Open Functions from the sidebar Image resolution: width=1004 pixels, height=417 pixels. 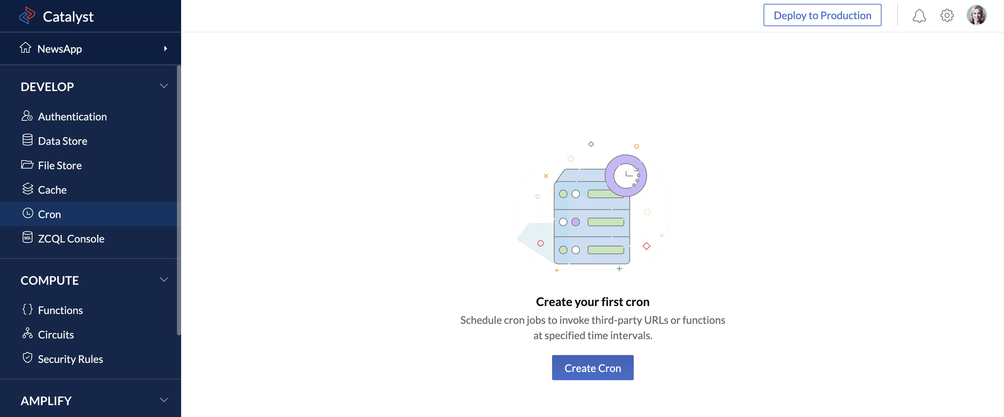(60, 310)
